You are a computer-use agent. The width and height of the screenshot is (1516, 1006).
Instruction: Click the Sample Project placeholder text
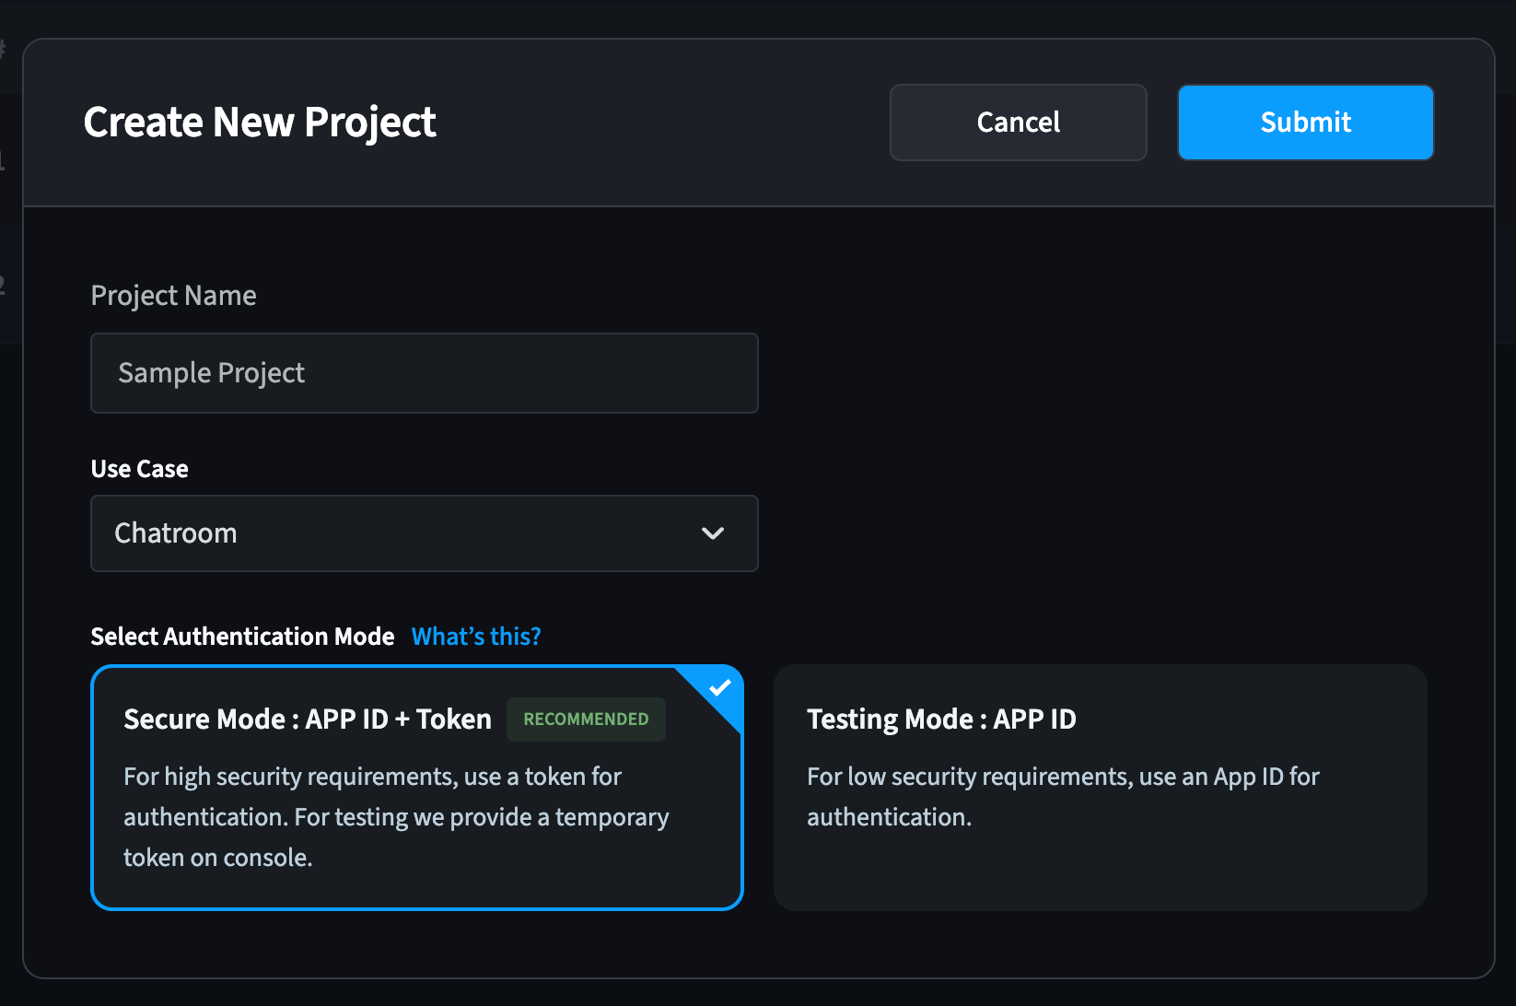pyautogui.click(x=211, y=373)
